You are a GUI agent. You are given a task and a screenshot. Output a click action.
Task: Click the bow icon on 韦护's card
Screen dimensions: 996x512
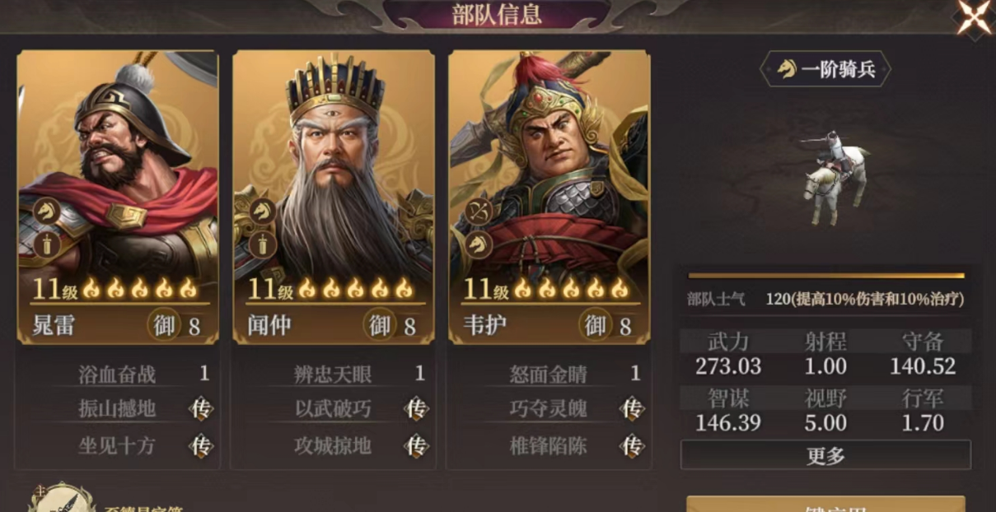click(x=478, y=211)
